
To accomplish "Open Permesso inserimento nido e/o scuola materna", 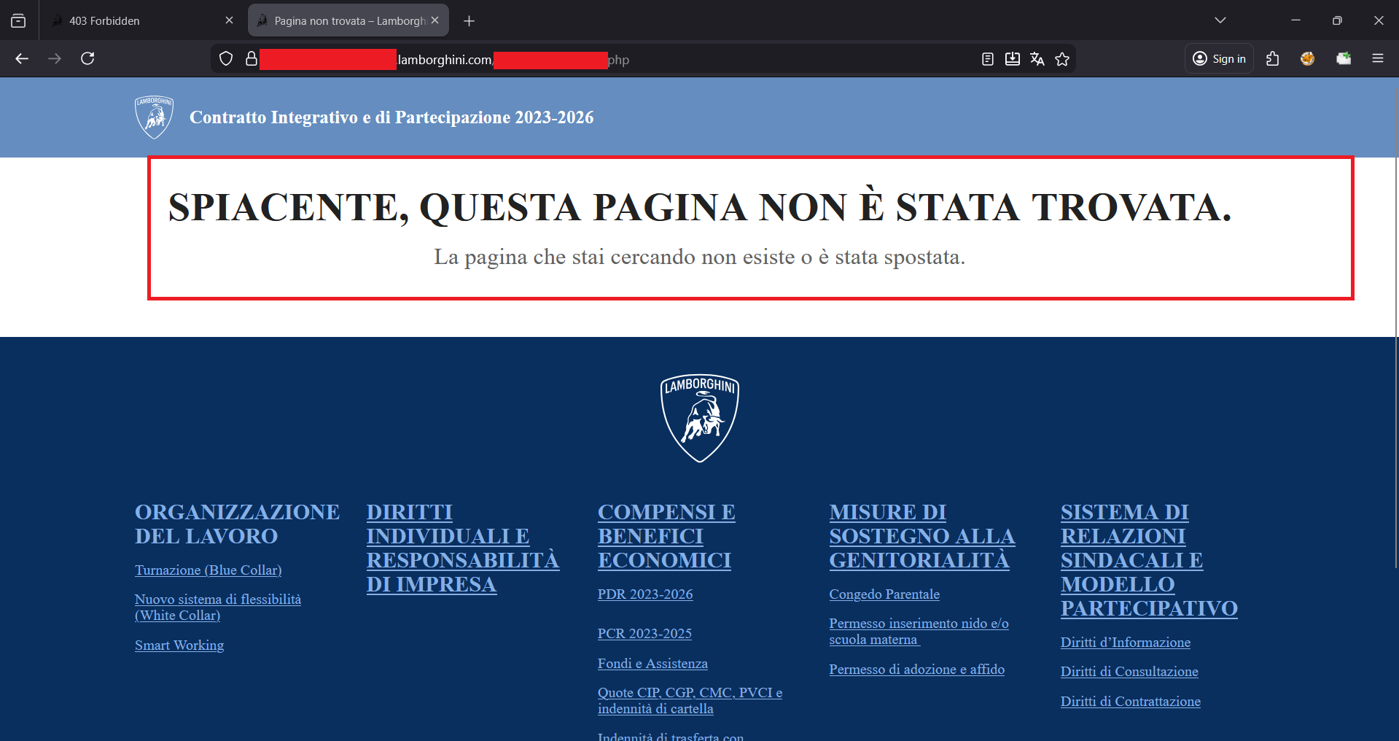I will (919, 632).
